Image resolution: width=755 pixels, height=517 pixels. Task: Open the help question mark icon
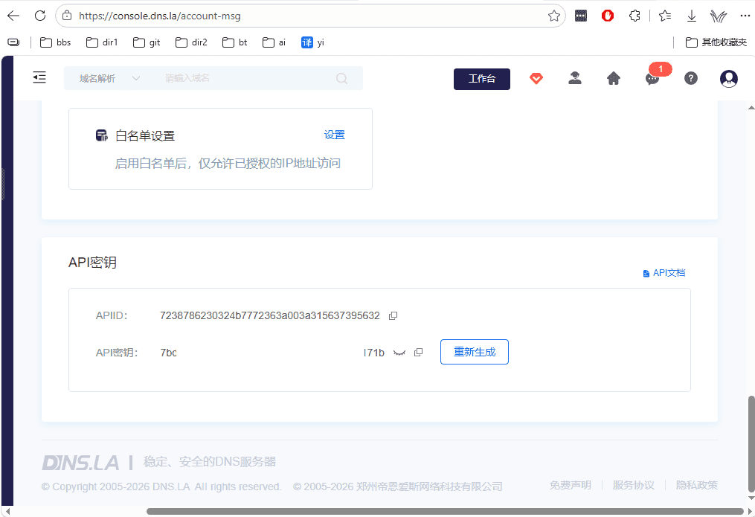pyautogui.click(x=691, y=78)
